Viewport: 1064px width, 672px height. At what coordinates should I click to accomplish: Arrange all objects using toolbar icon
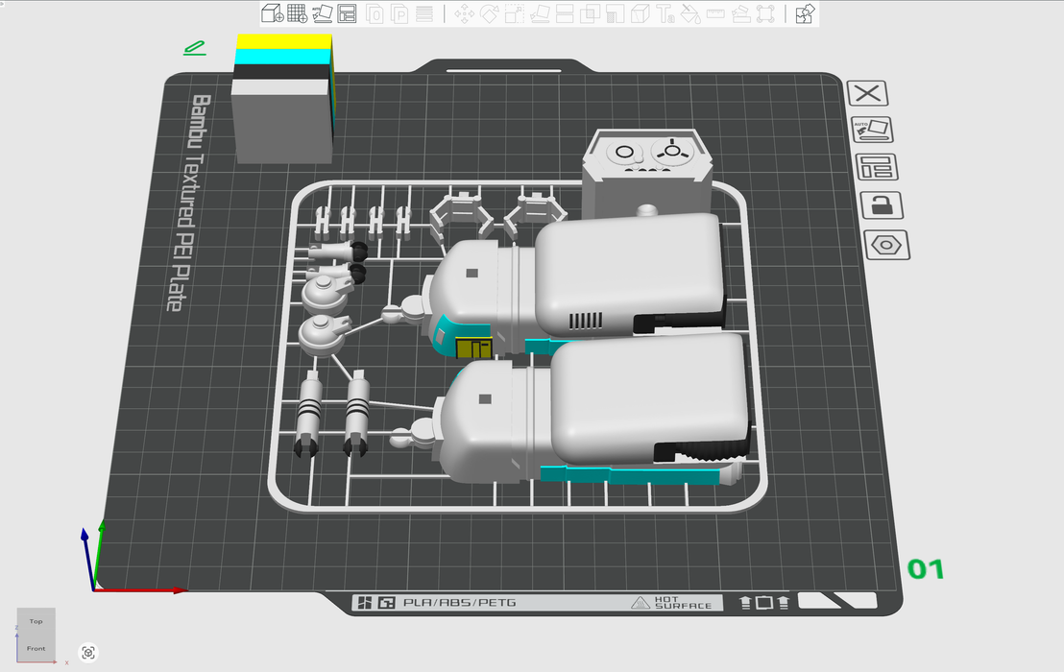tap(348, 13)
